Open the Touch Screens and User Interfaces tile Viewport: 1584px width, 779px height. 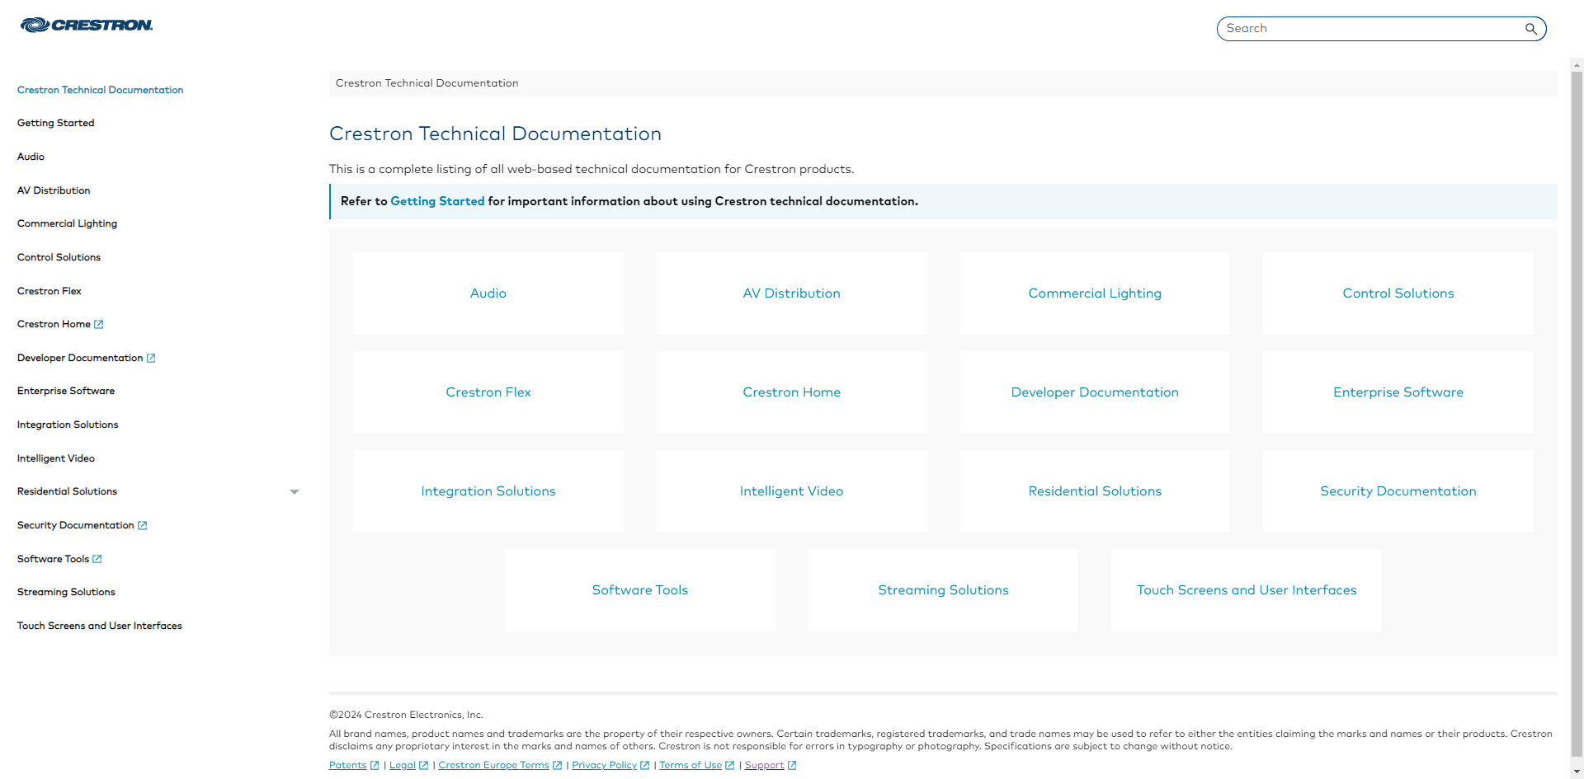click(1246, 589)
